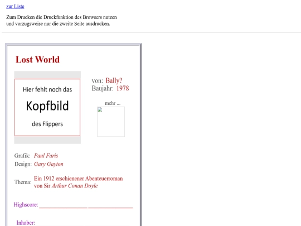Click the 'mehr ...' text
301x226 pixels.
[113, 103]
